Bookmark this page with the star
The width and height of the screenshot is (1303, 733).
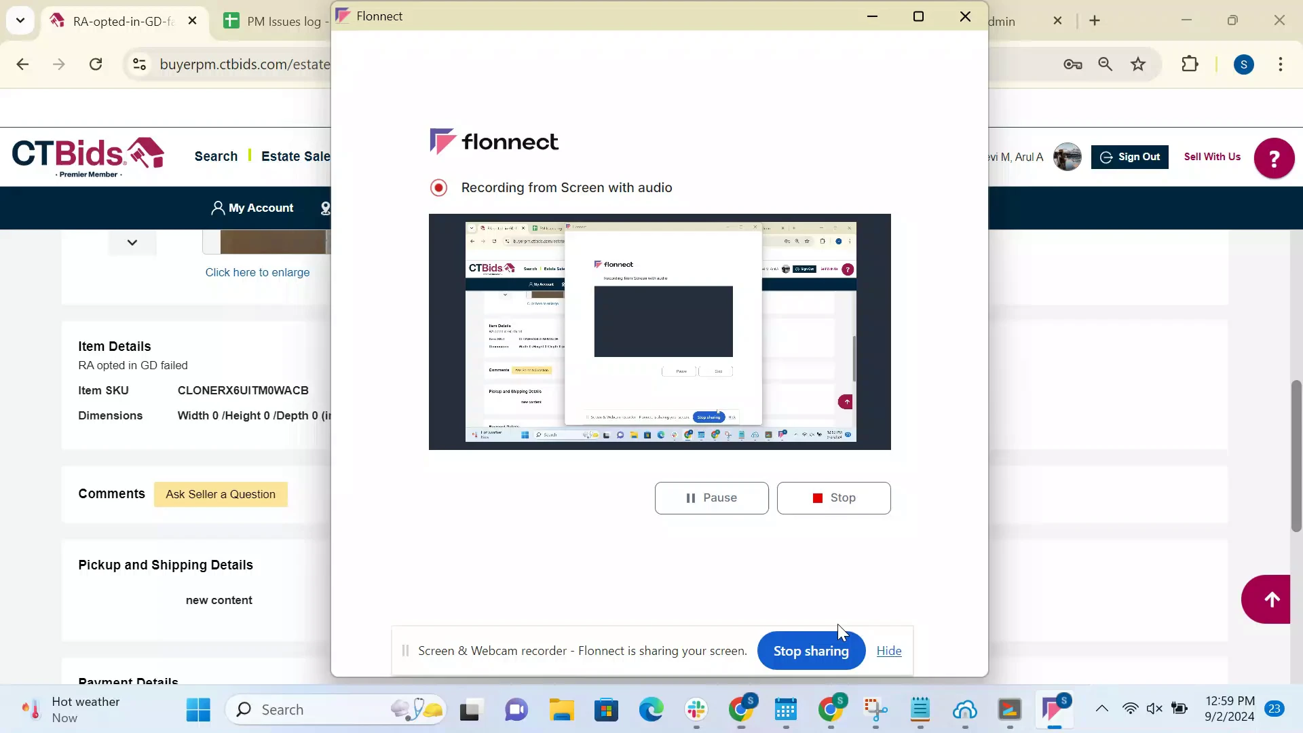1138,64
